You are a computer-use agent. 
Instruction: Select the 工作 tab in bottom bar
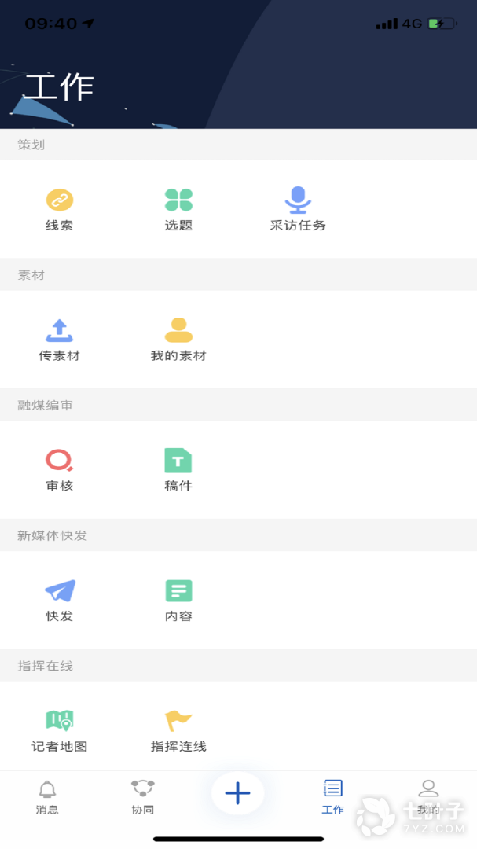point(333,796)
